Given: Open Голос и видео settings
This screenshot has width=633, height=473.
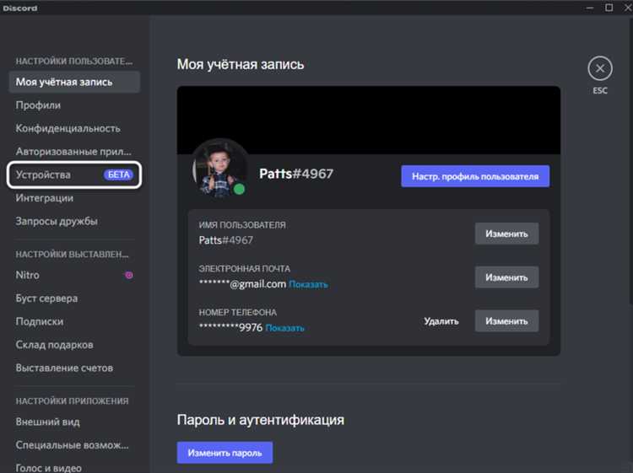Looking at the screenshot, I should (x=74, y=468).
